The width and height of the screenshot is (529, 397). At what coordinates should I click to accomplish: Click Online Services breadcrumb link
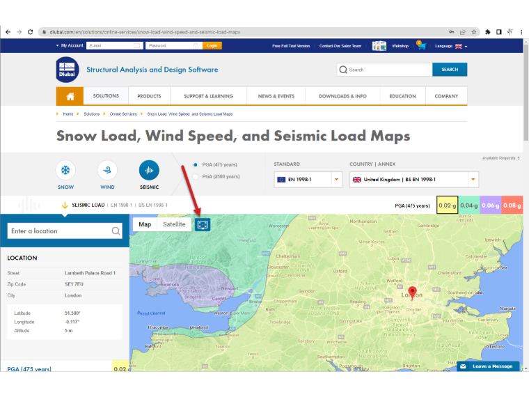pyautogui.click(x=123, y=114)
